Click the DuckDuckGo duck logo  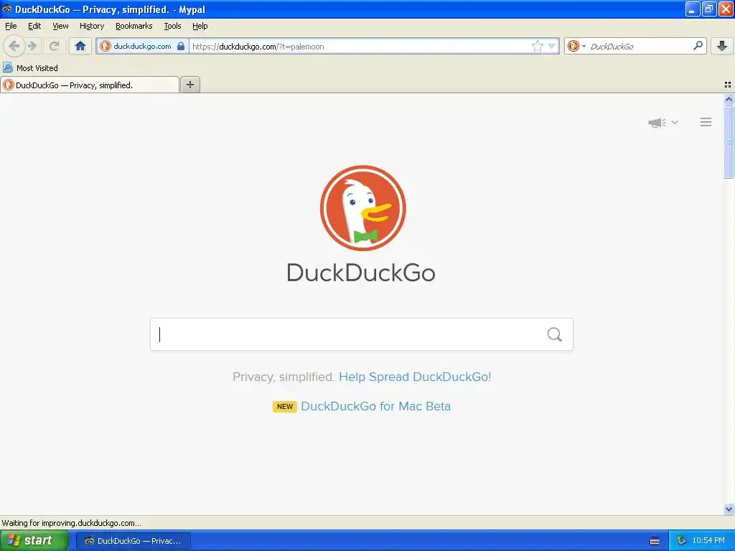(x=362, y=208)
